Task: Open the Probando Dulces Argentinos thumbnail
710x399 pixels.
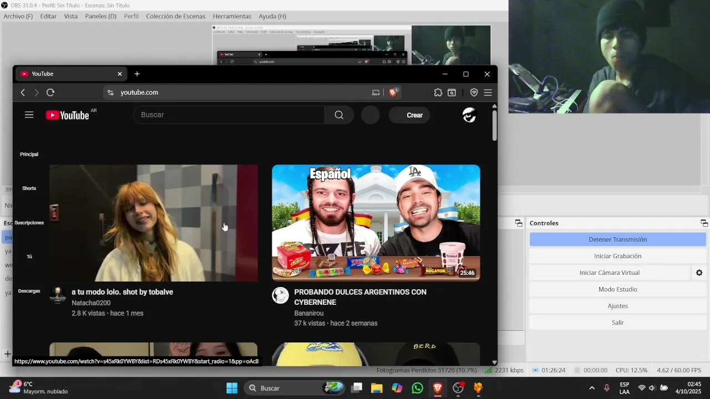Action: tap(376, 223)
